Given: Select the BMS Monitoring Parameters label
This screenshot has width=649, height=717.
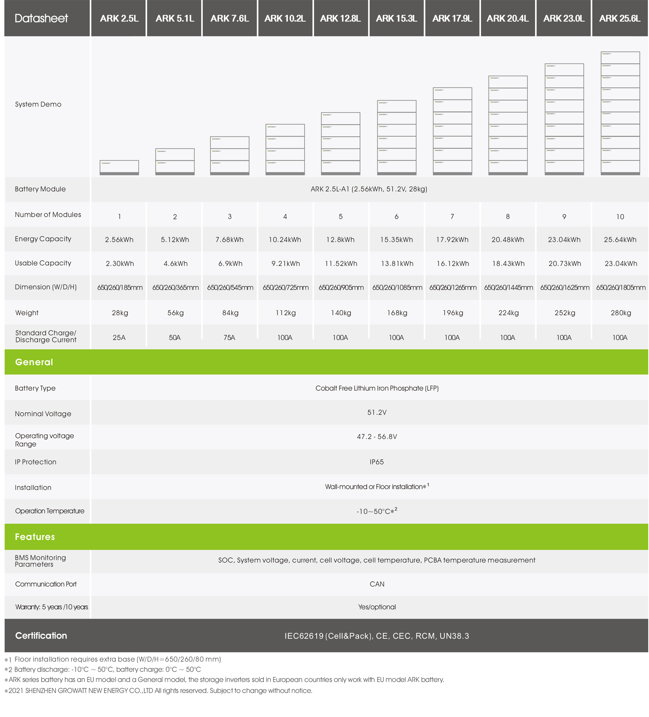Looking at the screenshot, I should pyautogui.click(x=40, y=561).
